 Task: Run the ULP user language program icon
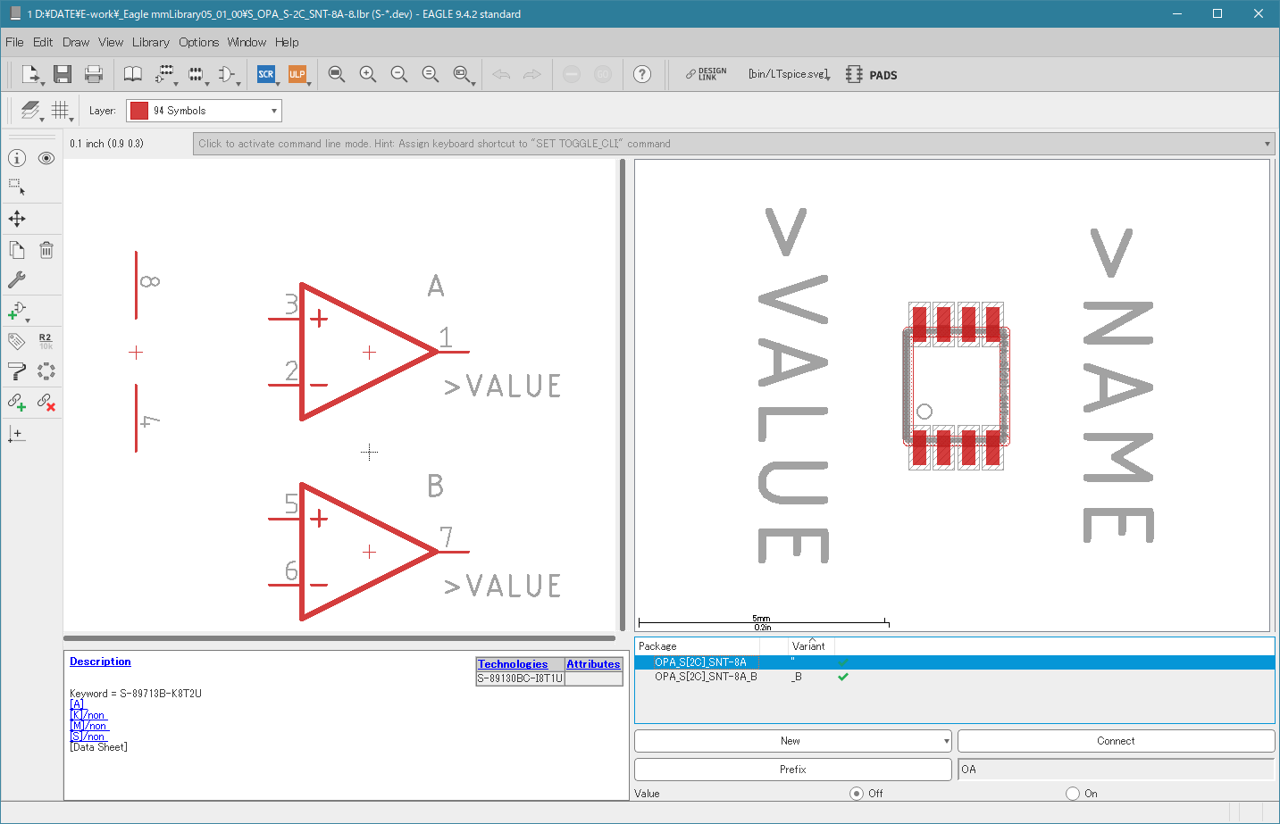tap(297, 74)
